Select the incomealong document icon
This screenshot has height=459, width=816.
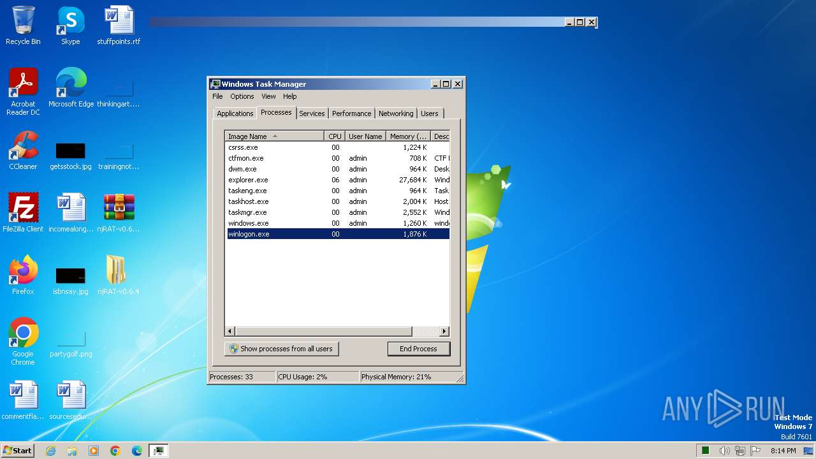pyautogui.click(x=71, y=212)
